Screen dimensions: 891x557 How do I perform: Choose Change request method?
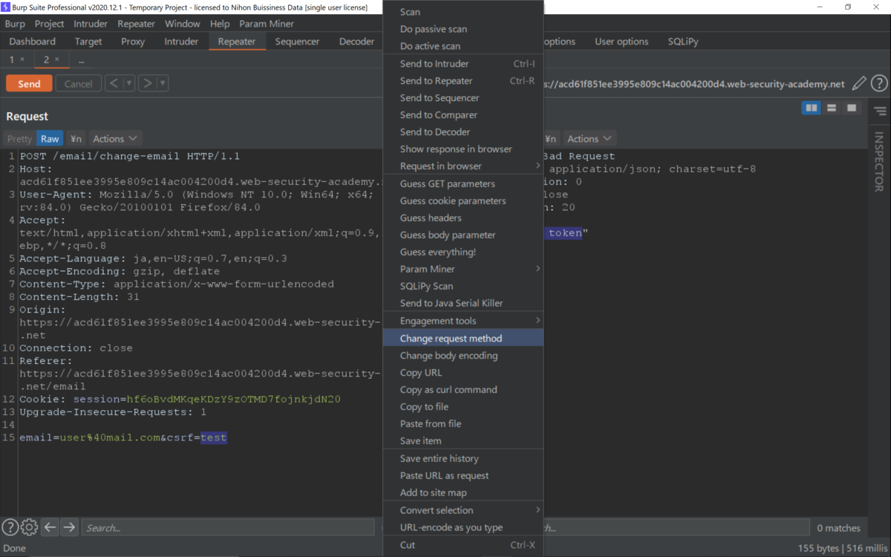(463, 338)
